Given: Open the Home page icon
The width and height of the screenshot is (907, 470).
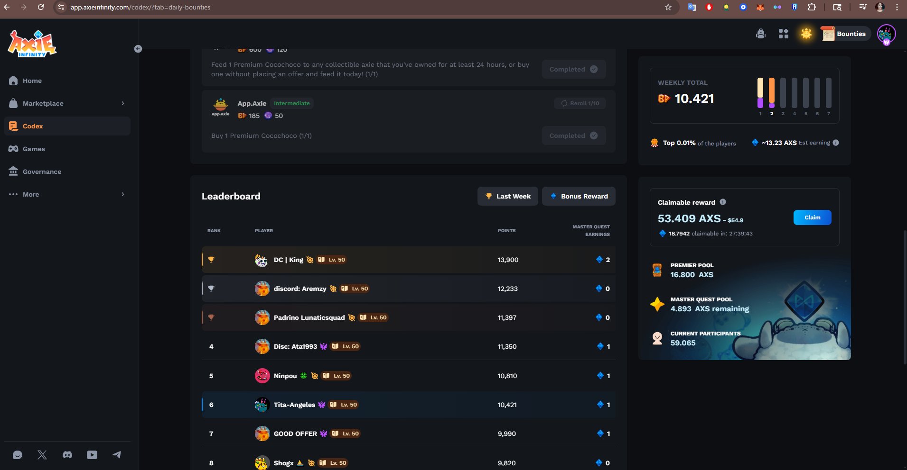Looking at the screenshot, I should [x=13, y=81].
